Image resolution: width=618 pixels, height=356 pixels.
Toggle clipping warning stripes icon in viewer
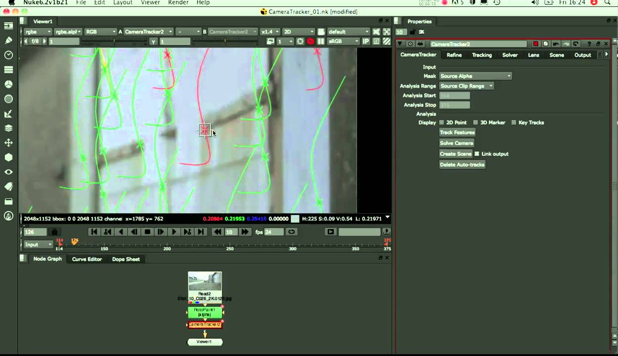[387, 42]
